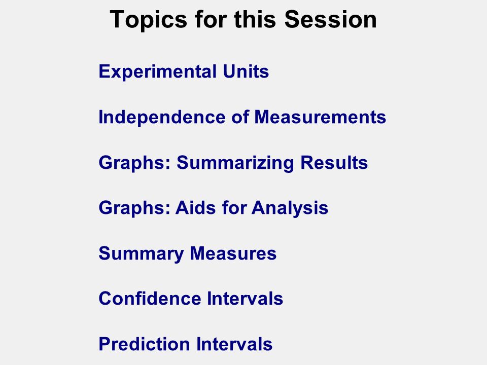The width and height of the screenshot is (487, 365).
Task: Click the word 'Summary' in Summary Measures
Action: coord(141,254)
